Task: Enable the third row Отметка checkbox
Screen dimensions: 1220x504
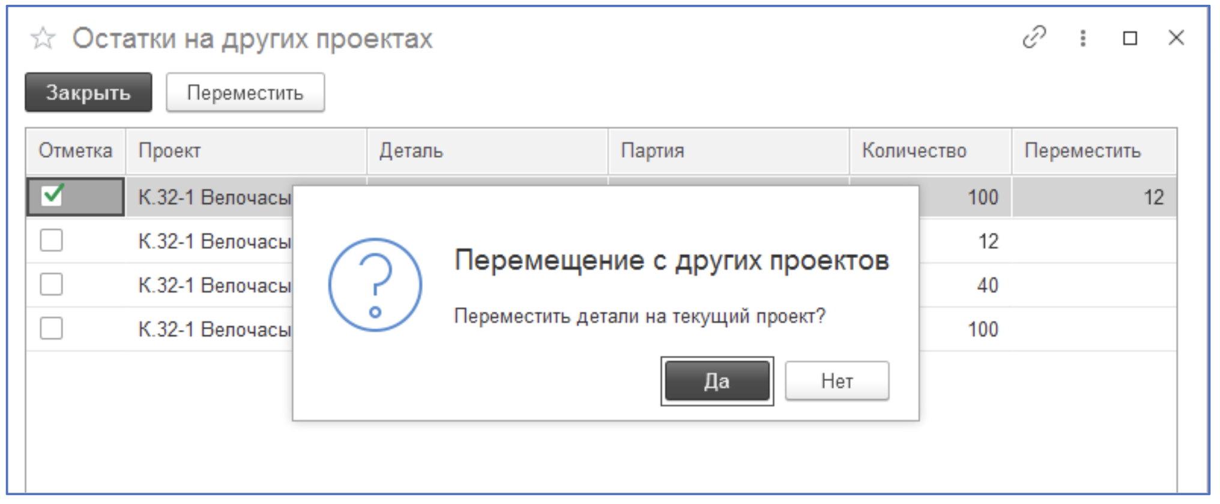Action: 52,284
